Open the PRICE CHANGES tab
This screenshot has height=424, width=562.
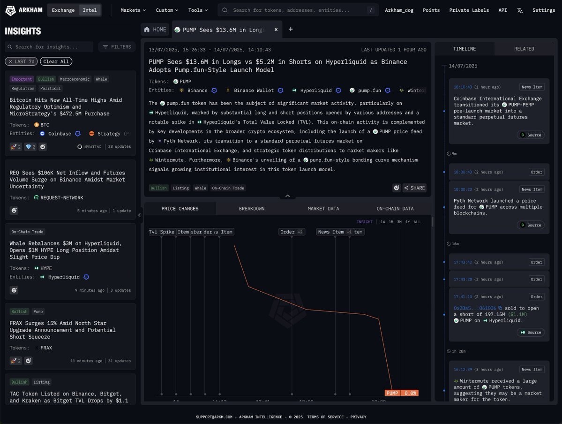click(x=180, y=209)
